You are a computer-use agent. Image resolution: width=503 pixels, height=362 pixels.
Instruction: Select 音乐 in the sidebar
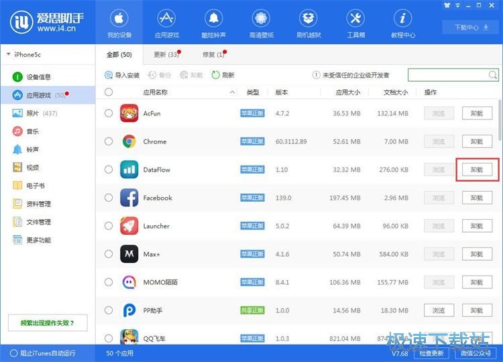coord(48,131)
